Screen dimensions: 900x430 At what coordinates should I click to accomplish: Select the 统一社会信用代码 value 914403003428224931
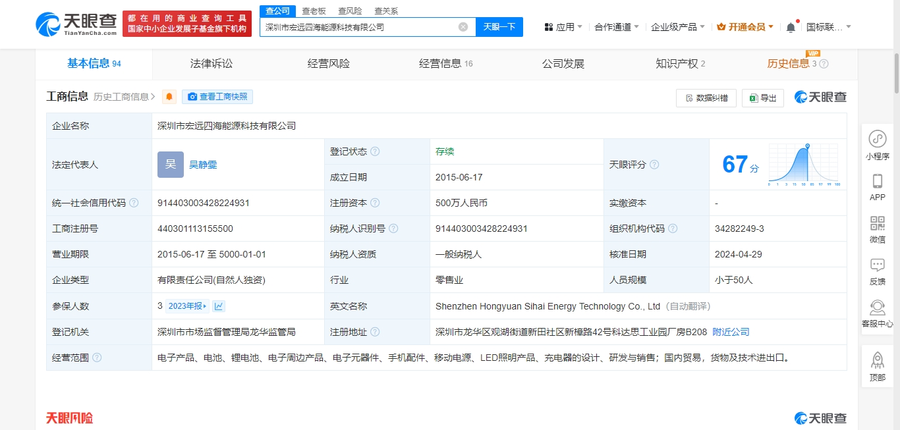point(204,203)
